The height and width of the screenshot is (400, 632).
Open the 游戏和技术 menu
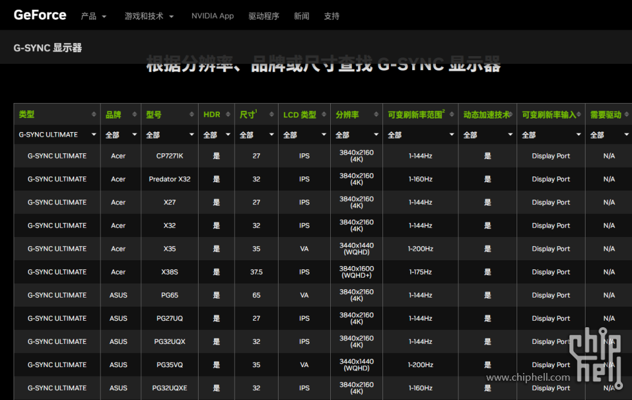(x=149, y=16)
